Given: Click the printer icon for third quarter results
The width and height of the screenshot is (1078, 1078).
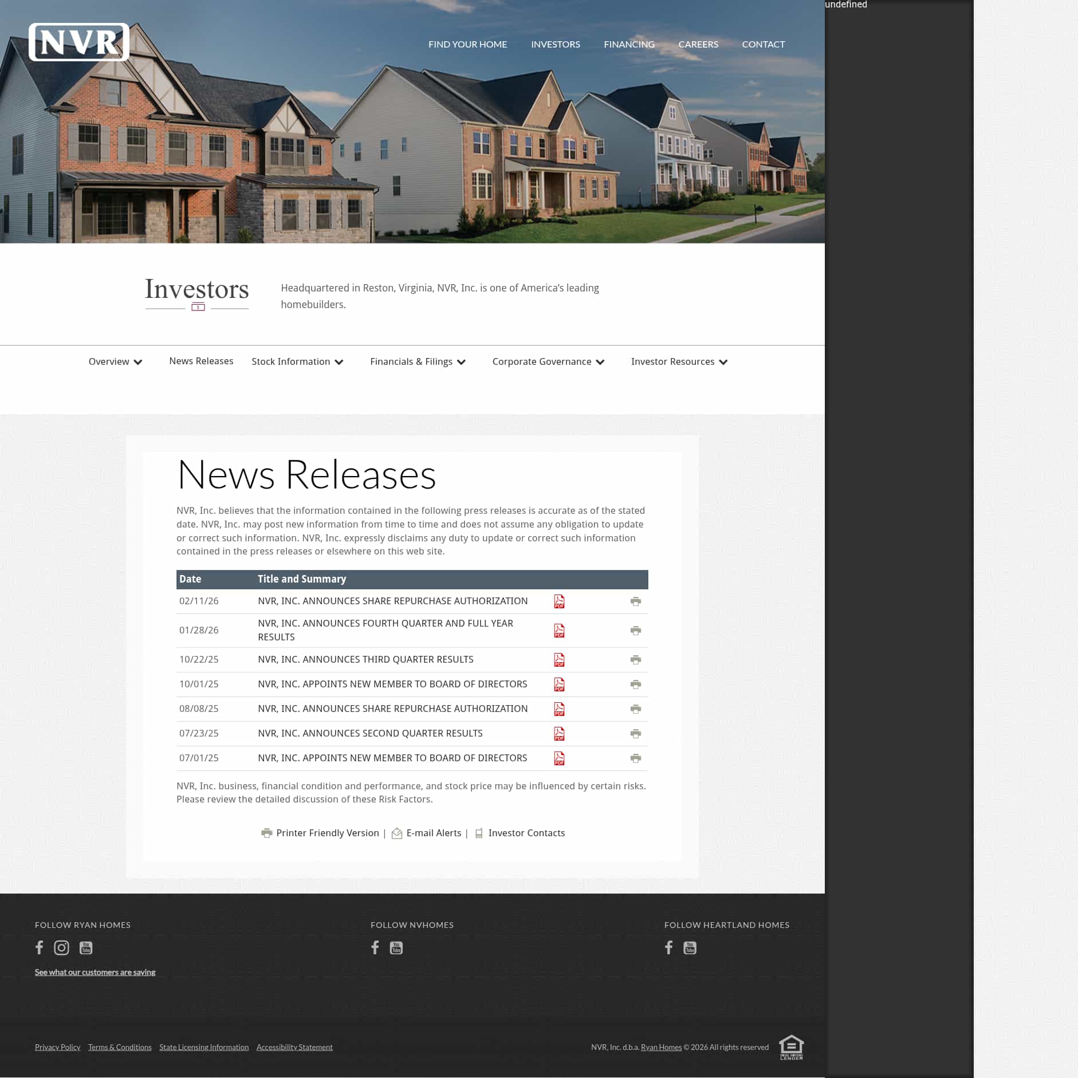Looking at the screenshot, I should (635, 660).
